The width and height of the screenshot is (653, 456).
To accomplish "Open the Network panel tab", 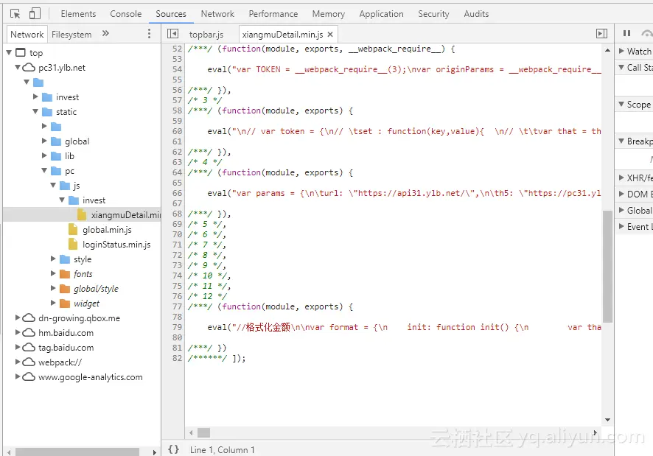I will (217, 14).
